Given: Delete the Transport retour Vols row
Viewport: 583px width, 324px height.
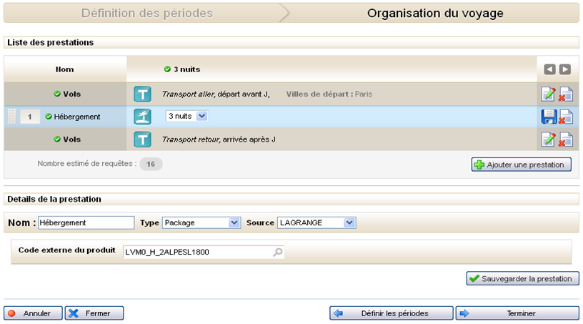Looking at the screenshot, I should click(565, 139).
